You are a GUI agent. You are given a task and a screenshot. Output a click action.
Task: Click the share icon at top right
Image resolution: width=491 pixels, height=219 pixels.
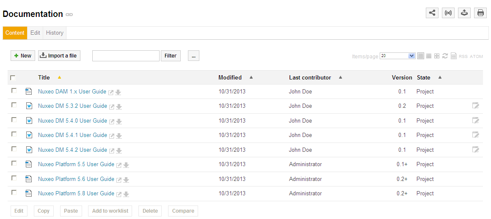(432, 13)
